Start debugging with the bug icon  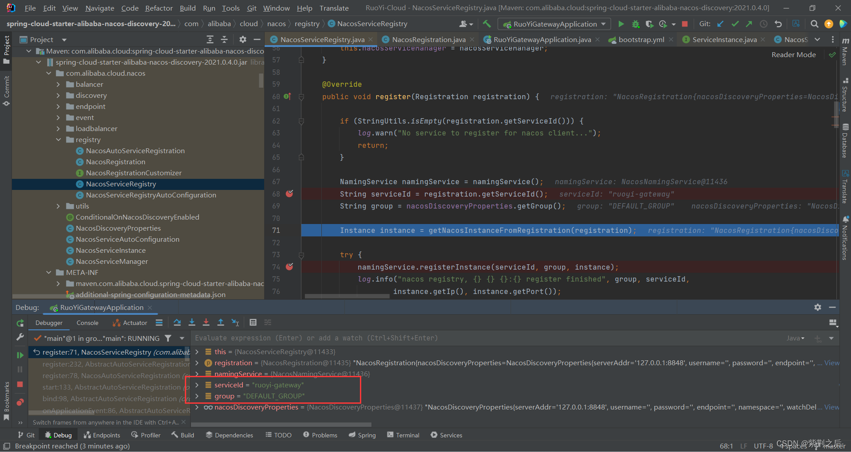click(636, 24)
